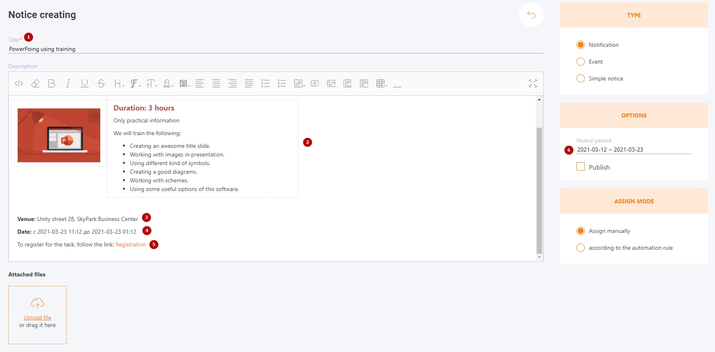Click the back arrow button
The width and height of the screenshot is (715, 352).
(531, 15)
